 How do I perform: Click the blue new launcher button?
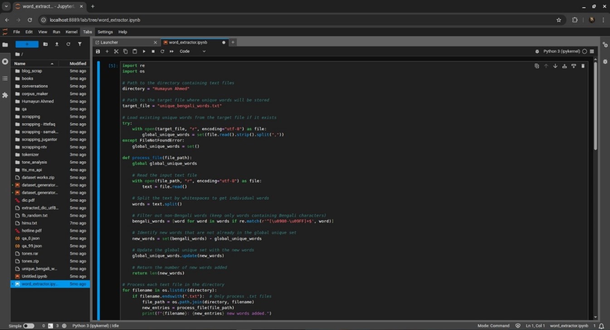click(x=27, y=44)
